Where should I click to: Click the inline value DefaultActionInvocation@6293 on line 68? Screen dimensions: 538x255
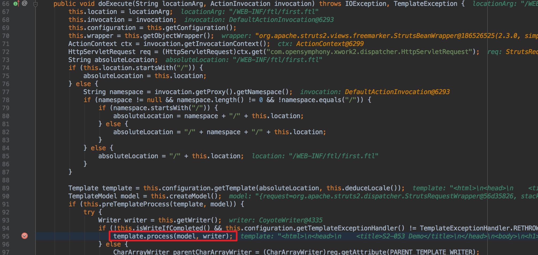[281, 20]
